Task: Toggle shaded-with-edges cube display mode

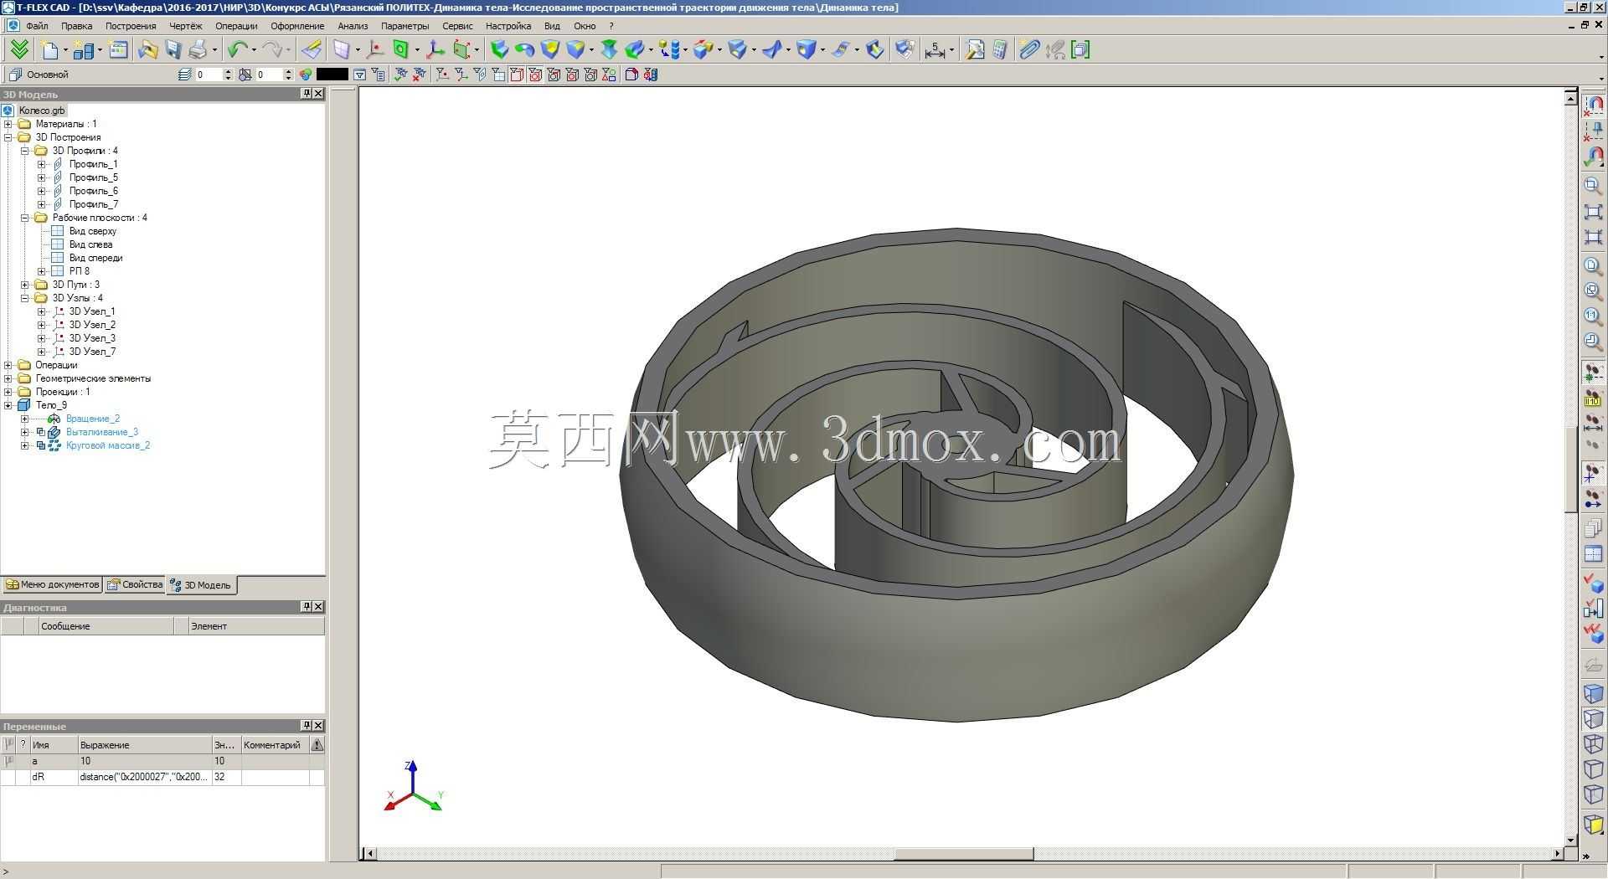Action: tap(1593, 718)
